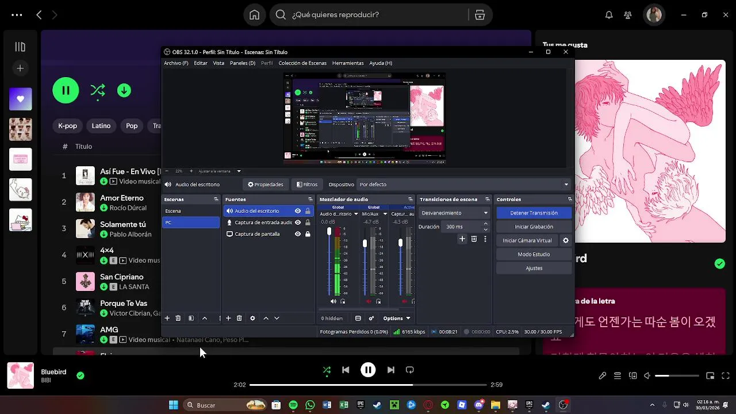Delete selected scene with Escenas trash icon
The width and height of the screenshot is (736, 414).
[x=178, y=318]
